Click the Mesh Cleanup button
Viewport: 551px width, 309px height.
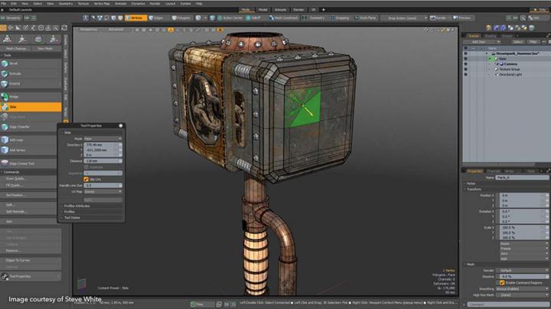pyautogui.click(x=16, y=48)
